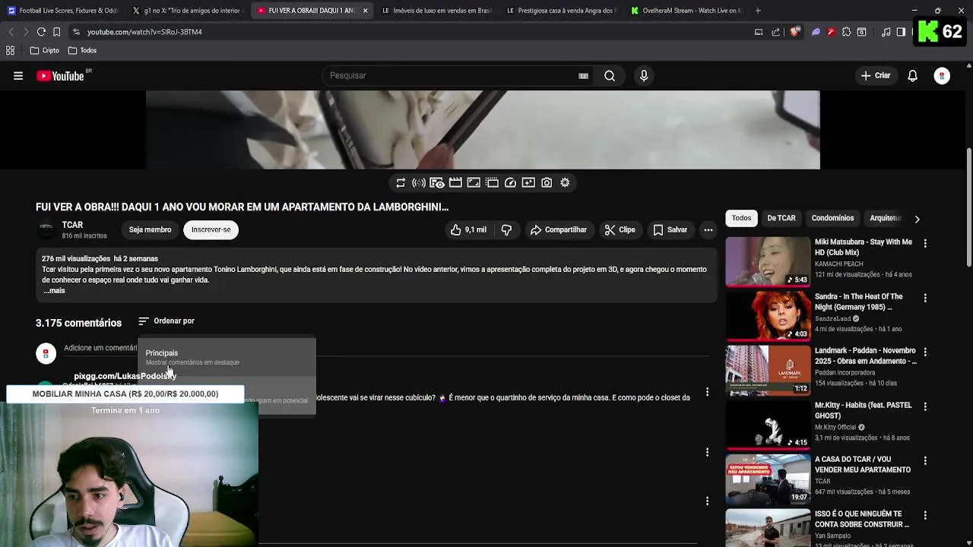Open A CASA DO TCAR video title

coord(863,464)
